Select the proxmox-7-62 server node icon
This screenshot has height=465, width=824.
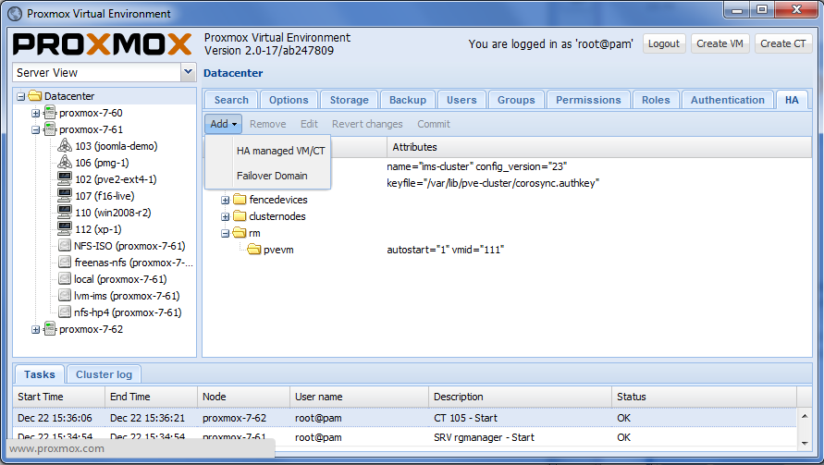(x=50, y=329)
